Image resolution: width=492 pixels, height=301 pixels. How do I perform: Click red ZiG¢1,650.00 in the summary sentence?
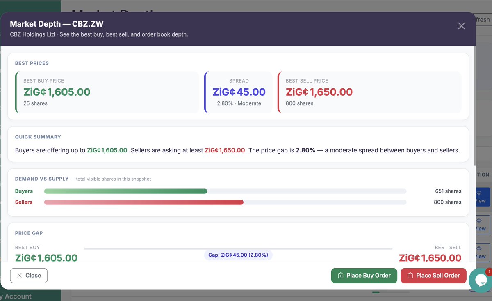pos(225,150)
